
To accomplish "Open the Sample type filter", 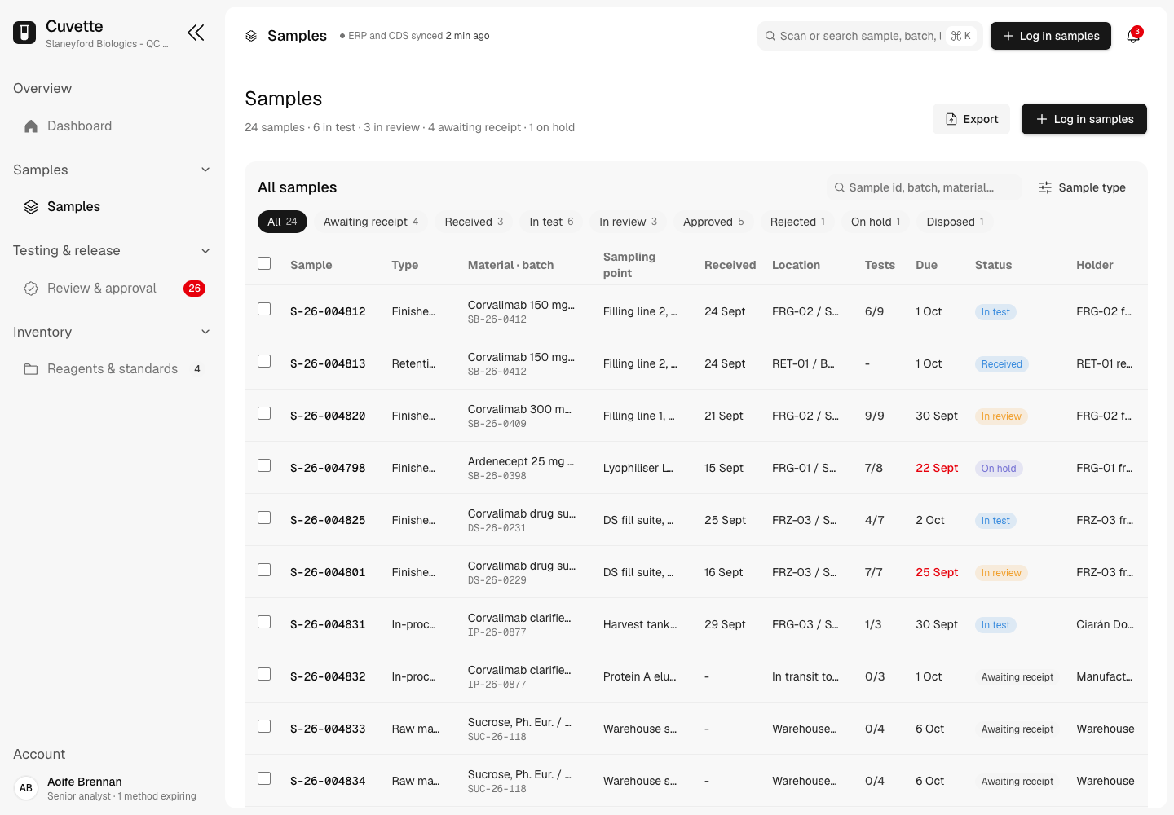I will 1082,187.
